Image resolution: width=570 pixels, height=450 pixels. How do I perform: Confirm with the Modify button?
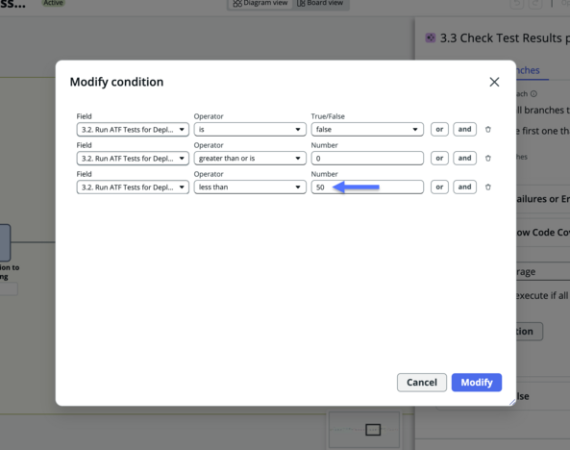point(477,383)
